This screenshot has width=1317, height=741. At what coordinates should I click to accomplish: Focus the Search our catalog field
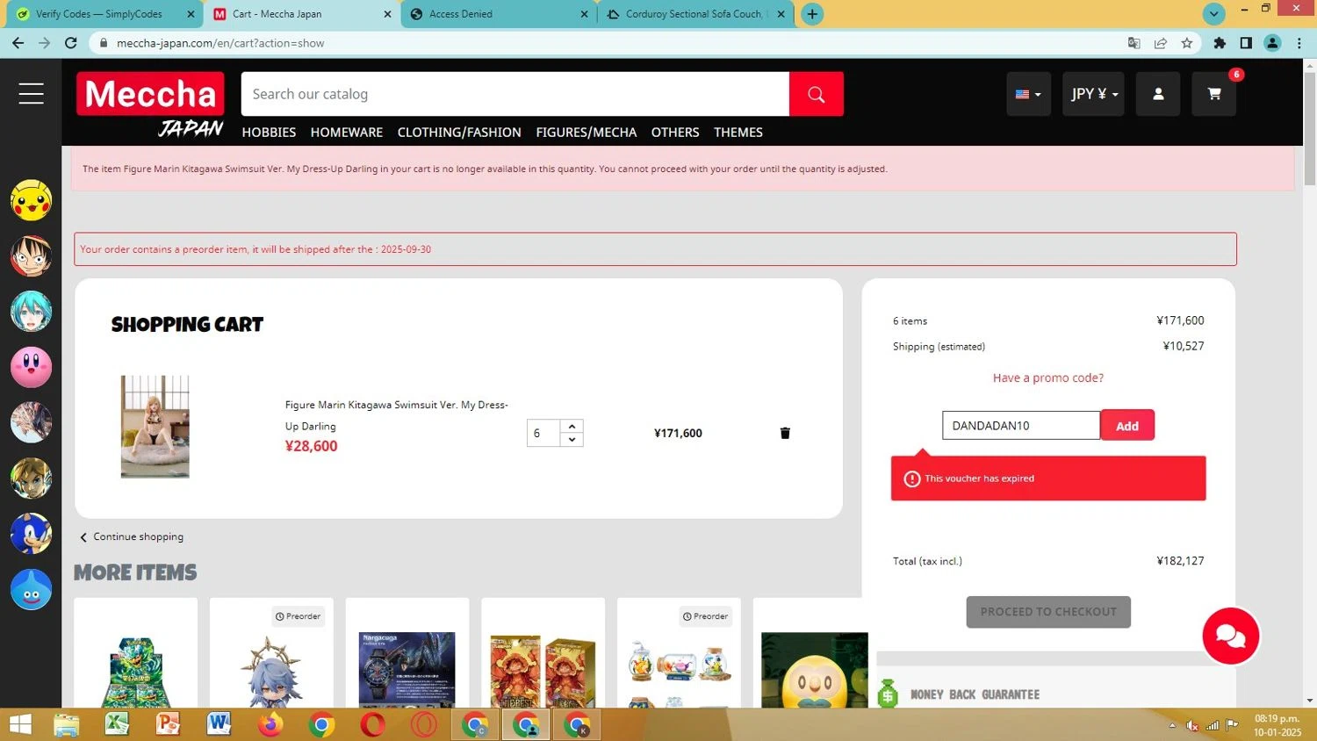click(x=515, y=94)
